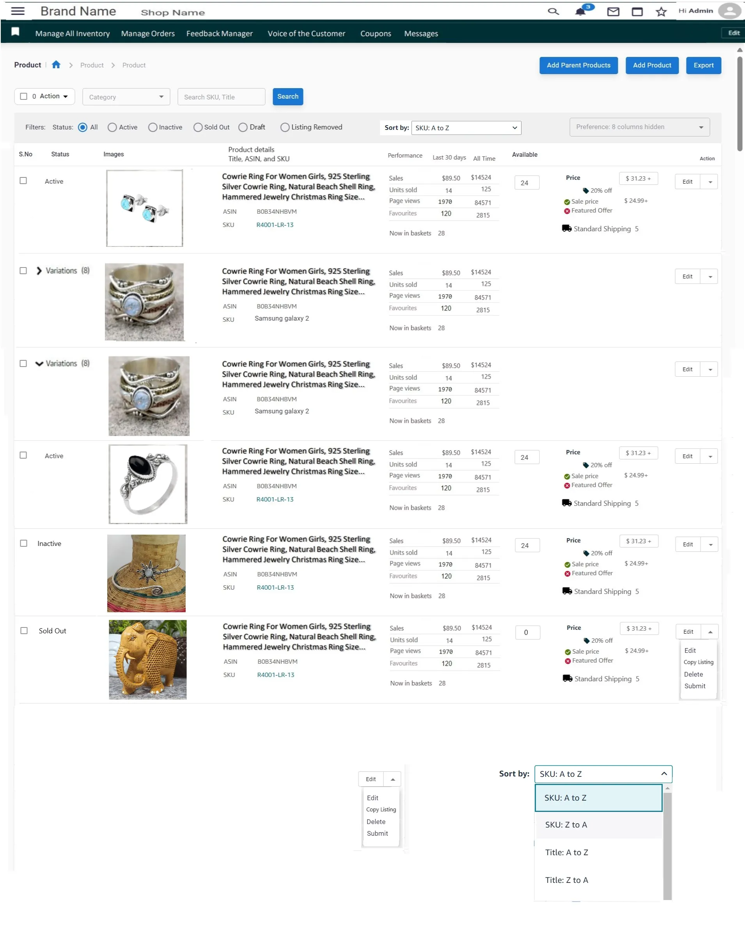This screenshot has height=941, width=745.
Task: Select the Draft status radio button
Action: 243,128
